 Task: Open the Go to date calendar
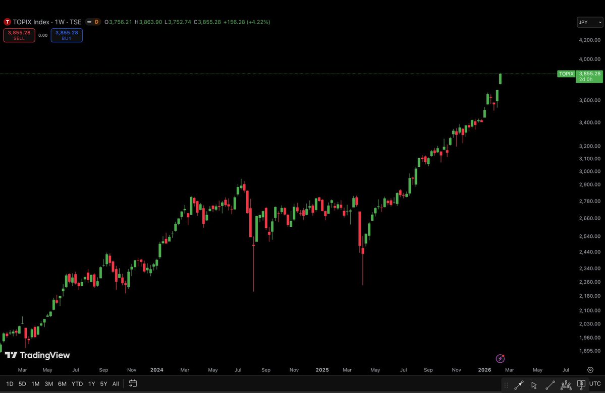[132, 383]
